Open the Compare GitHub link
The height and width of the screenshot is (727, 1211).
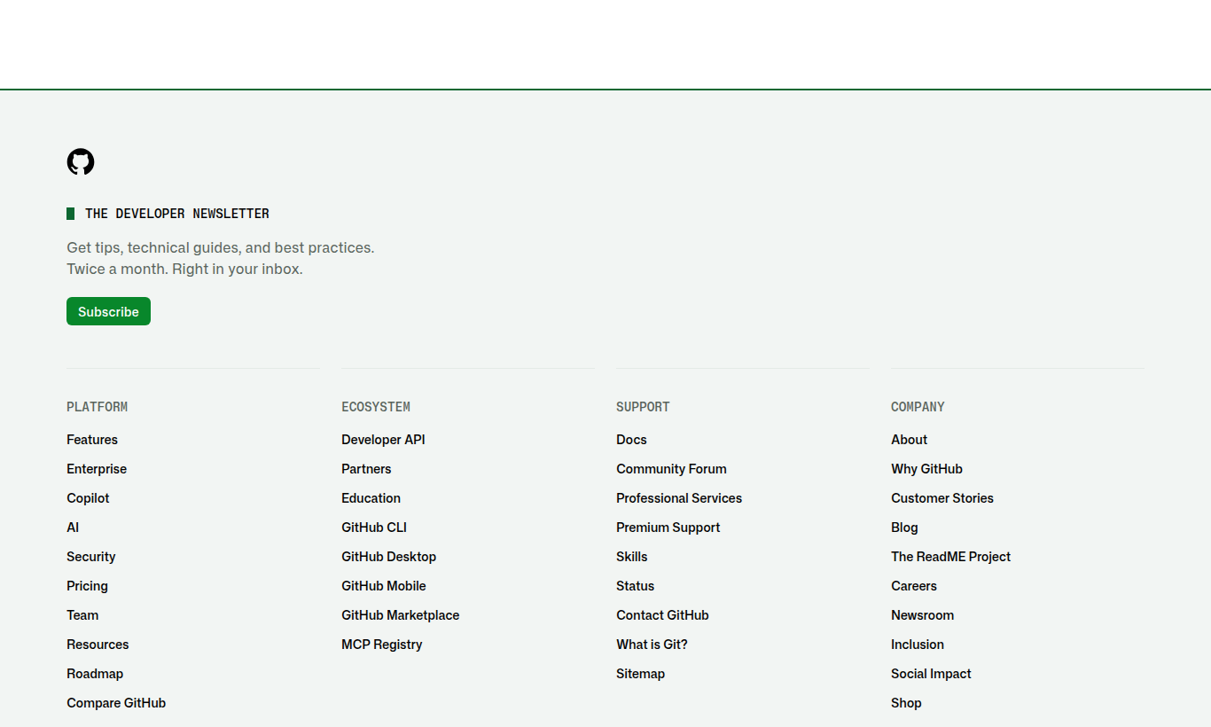[116, 703]
